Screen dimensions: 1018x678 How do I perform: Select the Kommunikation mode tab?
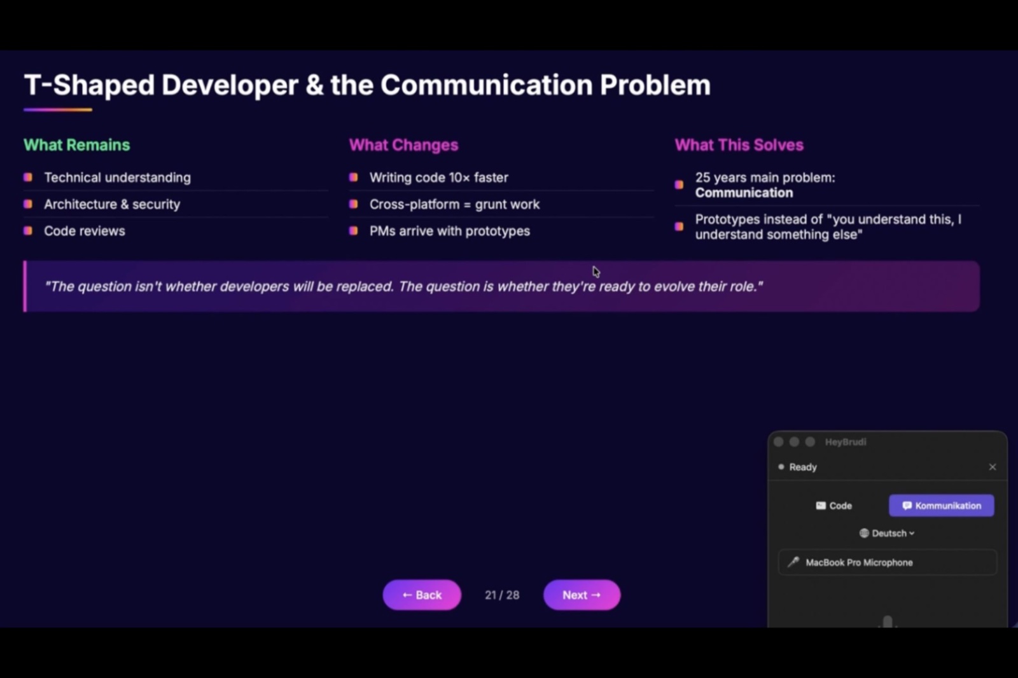tap(941, 506)
